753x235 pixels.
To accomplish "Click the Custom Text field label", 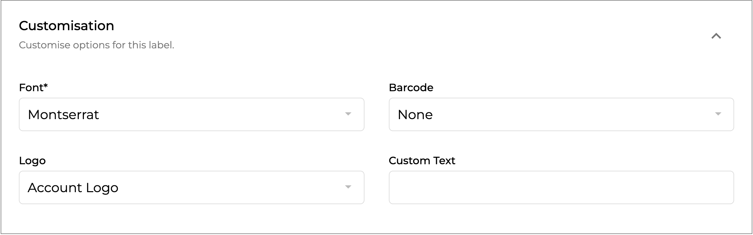I will 422,161.
